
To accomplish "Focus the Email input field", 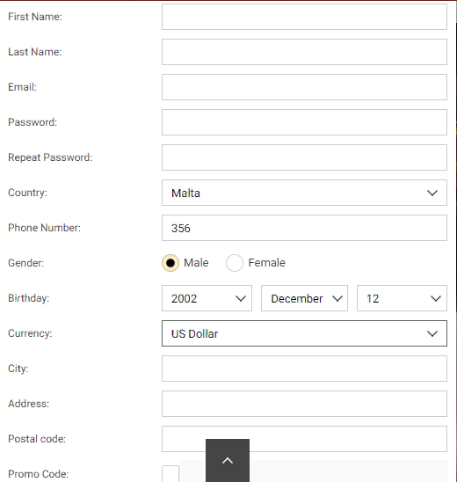I will point(304,87).
